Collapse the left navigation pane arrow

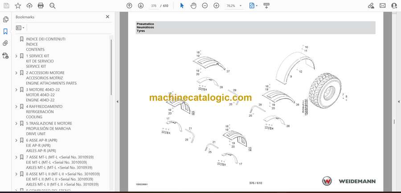tap(117, 102)
